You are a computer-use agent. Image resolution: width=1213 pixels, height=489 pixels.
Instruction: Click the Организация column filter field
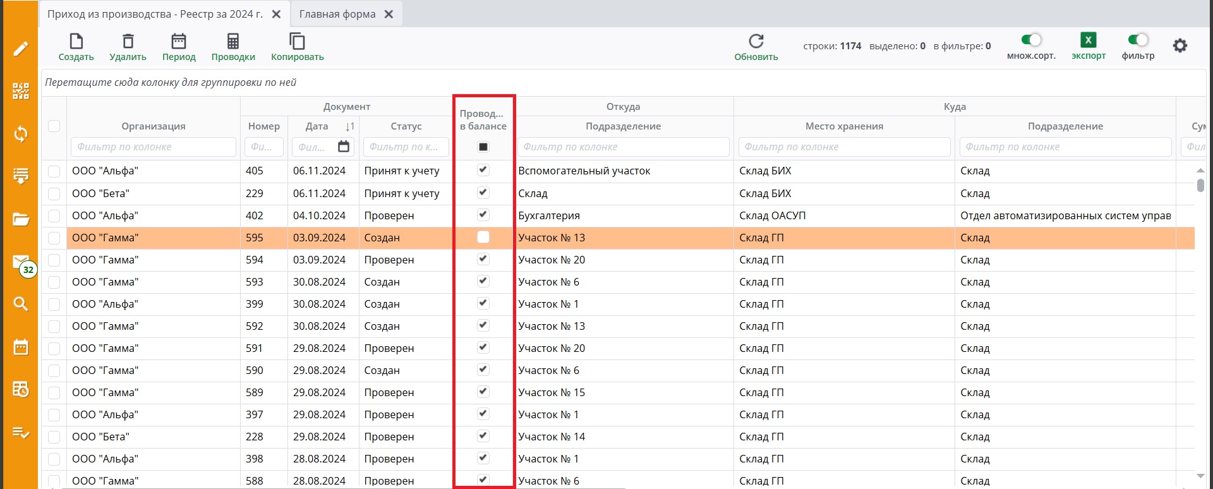153,147
